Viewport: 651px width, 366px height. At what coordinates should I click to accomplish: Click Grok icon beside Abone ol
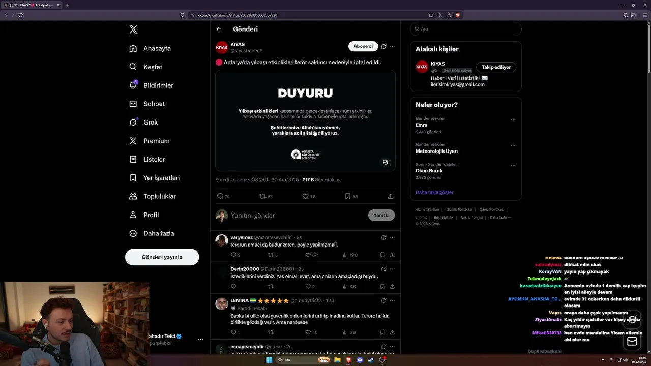[384, 46]
